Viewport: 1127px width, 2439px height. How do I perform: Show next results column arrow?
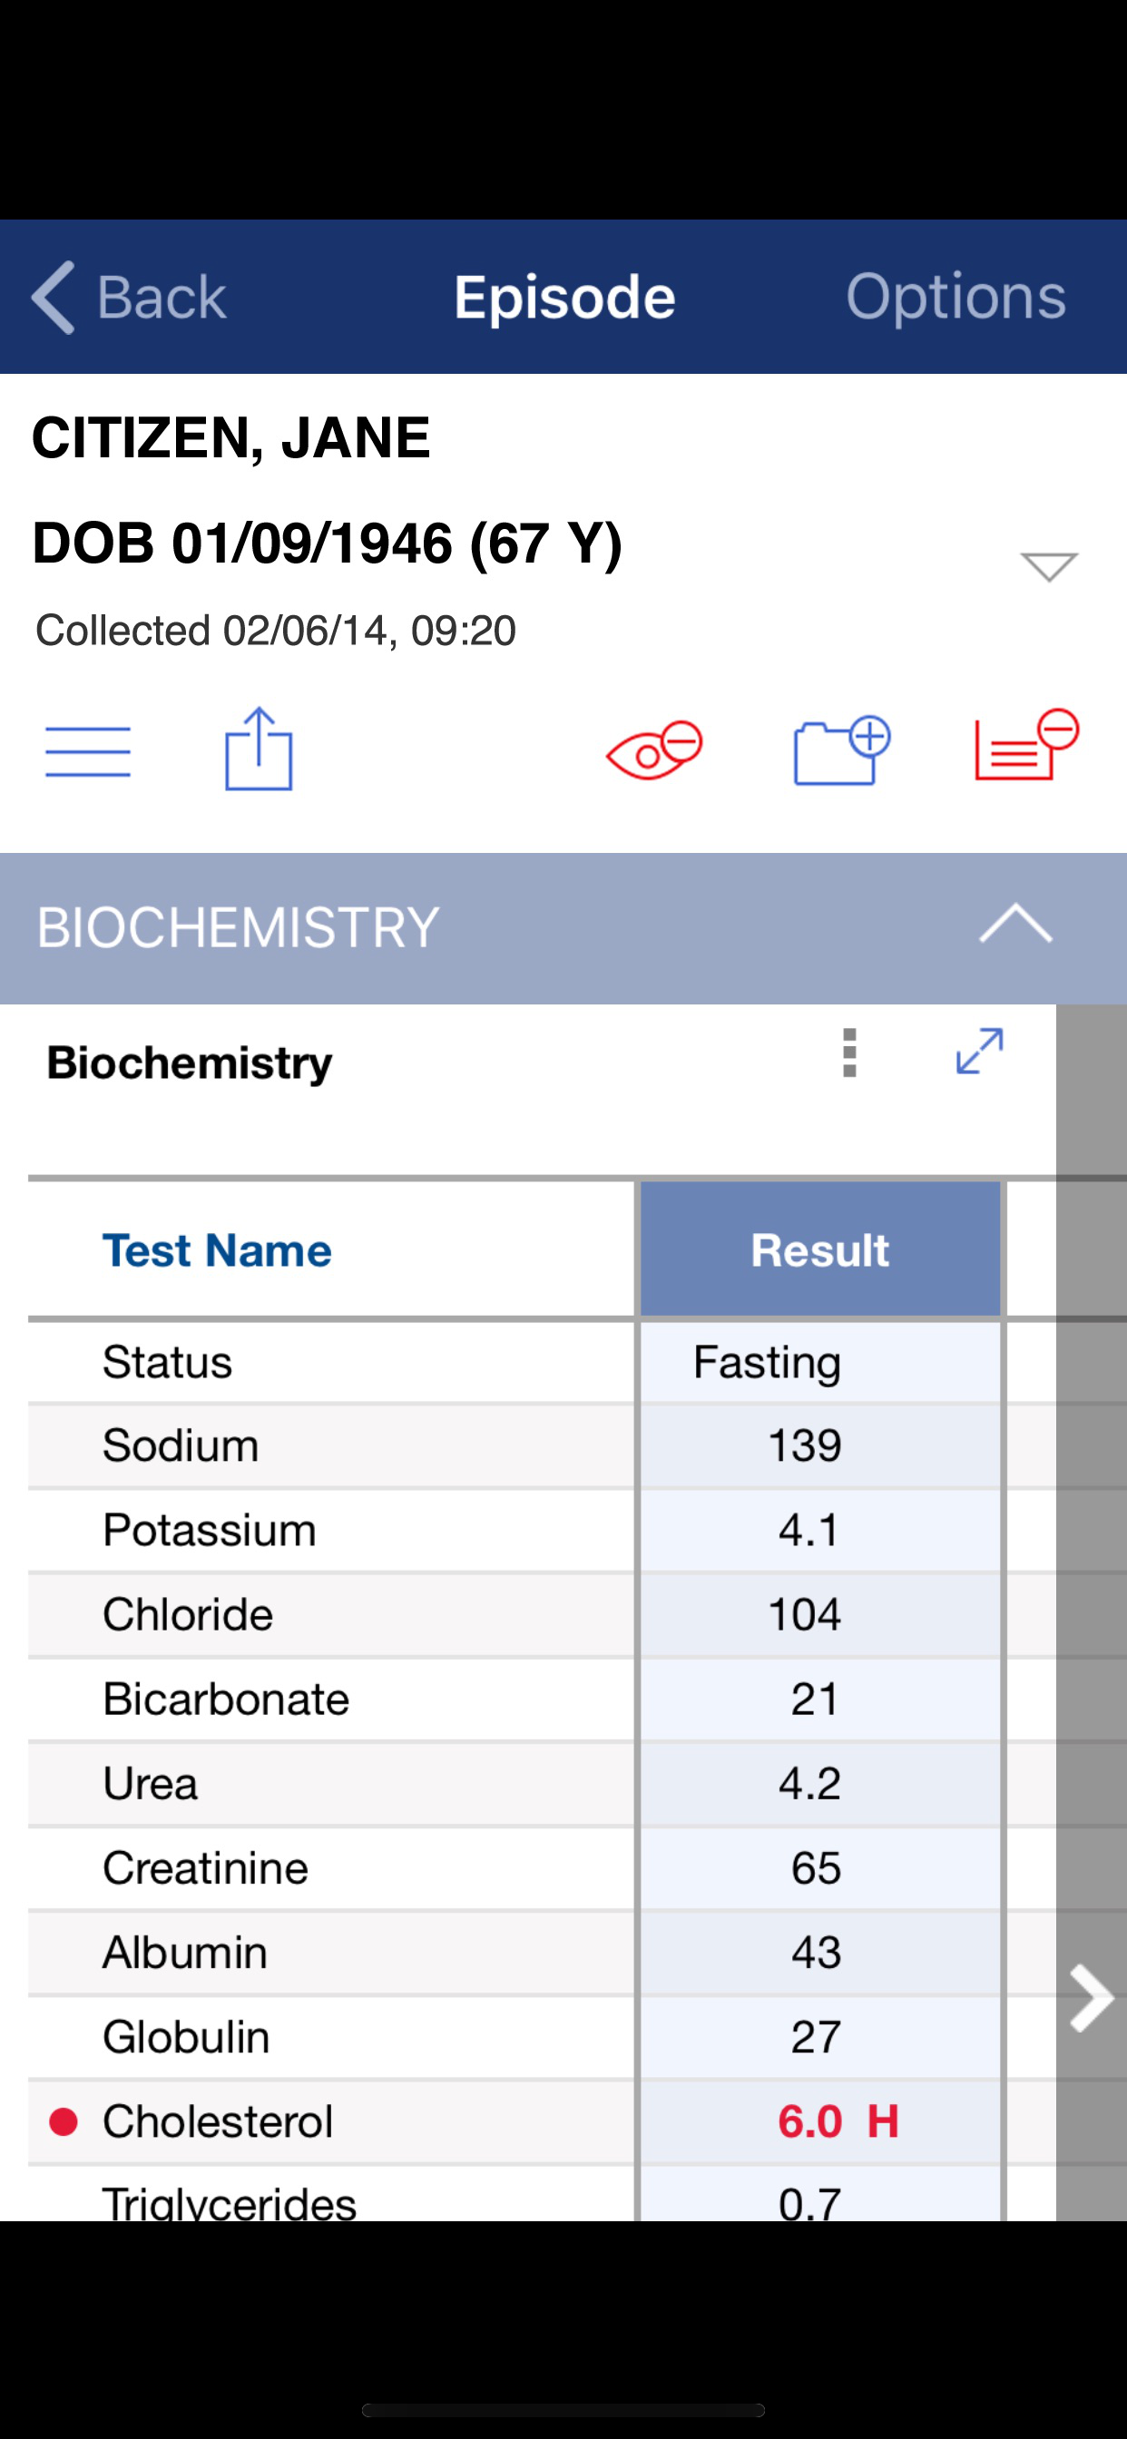[x=1091, y=1998]
